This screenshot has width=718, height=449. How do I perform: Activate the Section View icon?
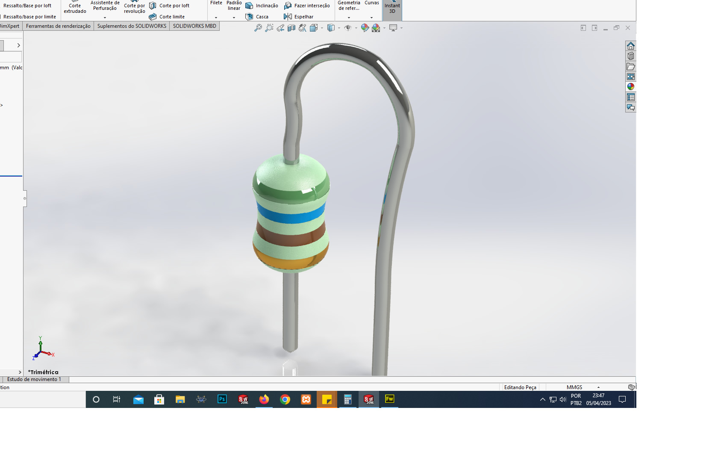pos(291,28)
